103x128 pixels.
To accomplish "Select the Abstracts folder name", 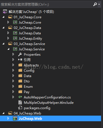I will pos(31,65).
